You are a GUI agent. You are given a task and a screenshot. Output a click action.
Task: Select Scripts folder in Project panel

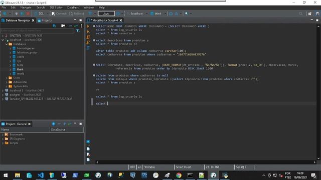(x=14, y=143)
